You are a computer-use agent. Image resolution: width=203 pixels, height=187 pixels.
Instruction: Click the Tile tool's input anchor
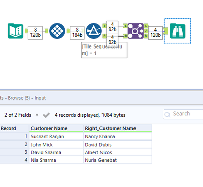pos(46,31)
